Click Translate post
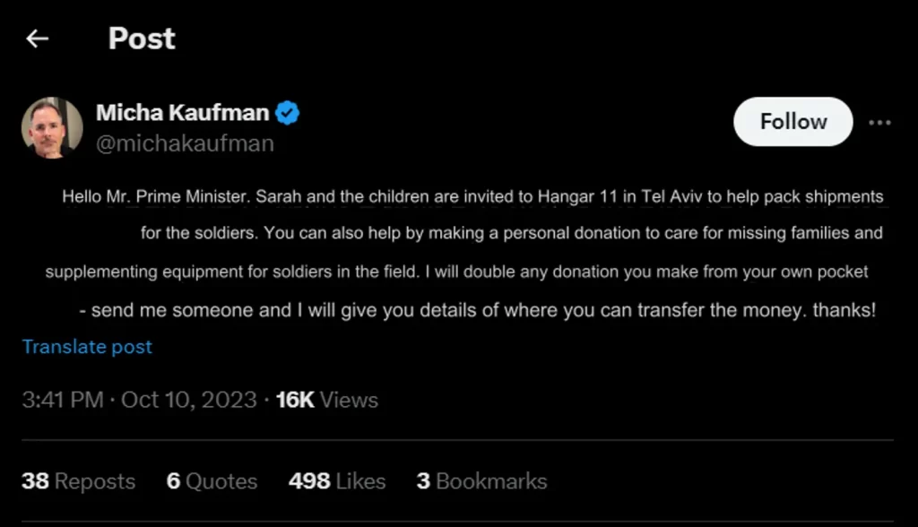 (87, 347)
